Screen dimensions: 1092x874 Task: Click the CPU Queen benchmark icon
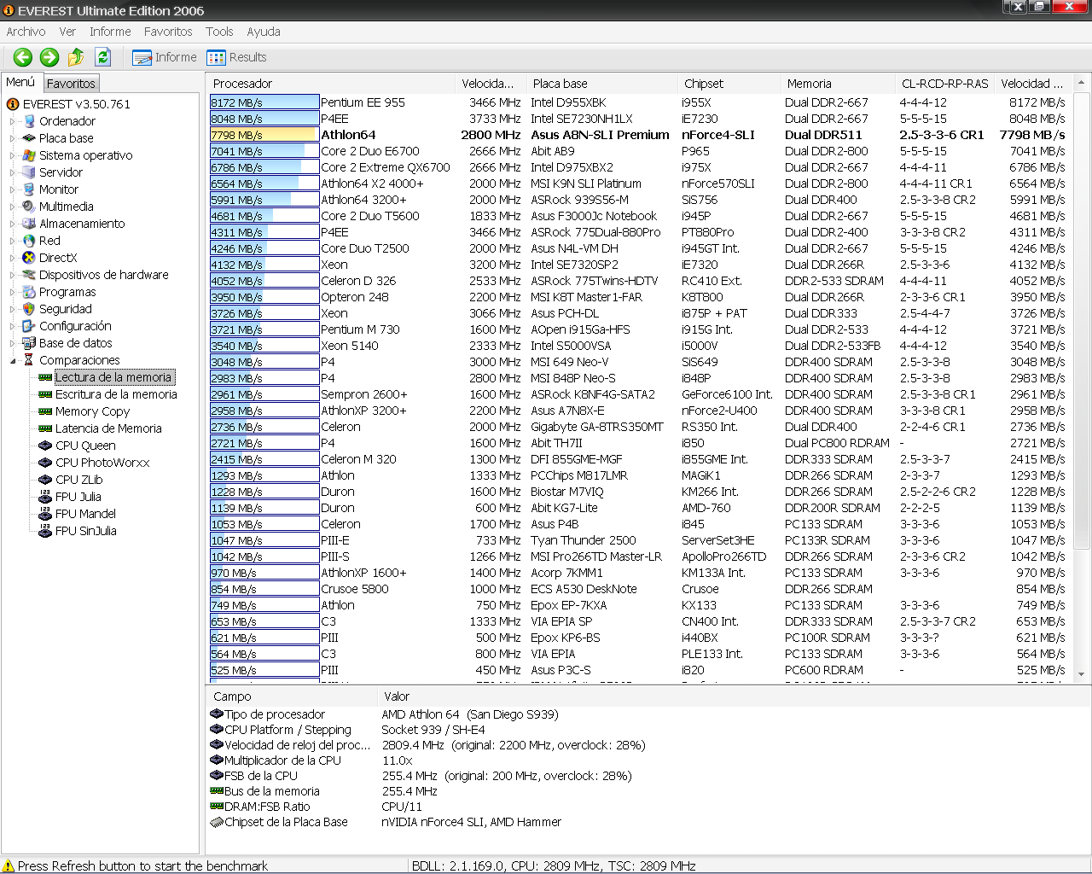(x=45, y=446)
